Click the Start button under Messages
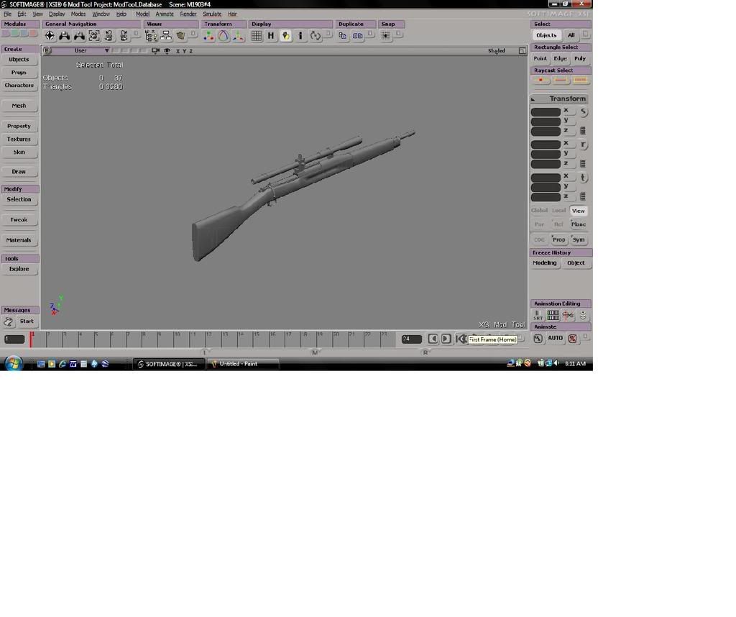736x617 pixels. [x=27, y=321]
